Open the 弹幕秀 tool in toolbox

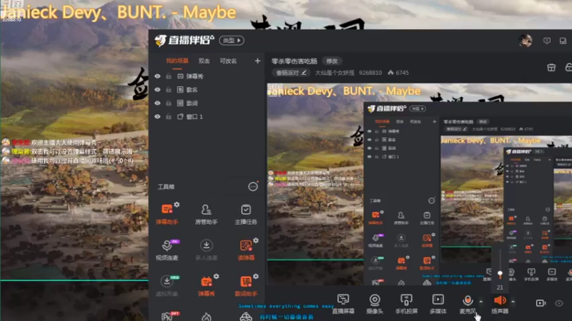(206, 286)
